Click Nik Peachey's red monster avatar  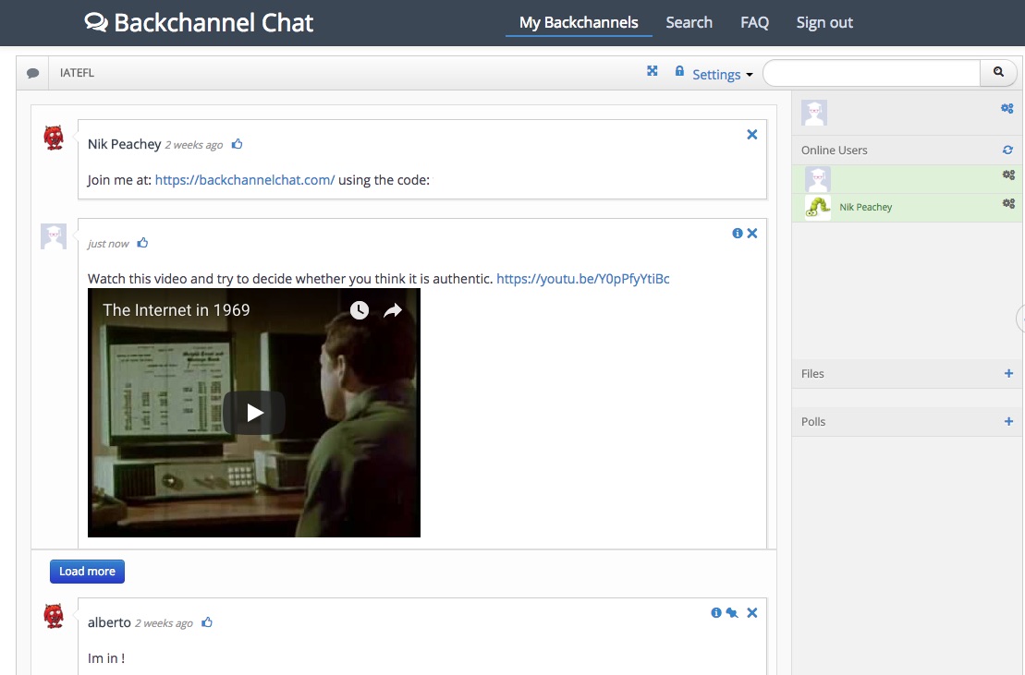pyautogui.click(x=54, y=138)
